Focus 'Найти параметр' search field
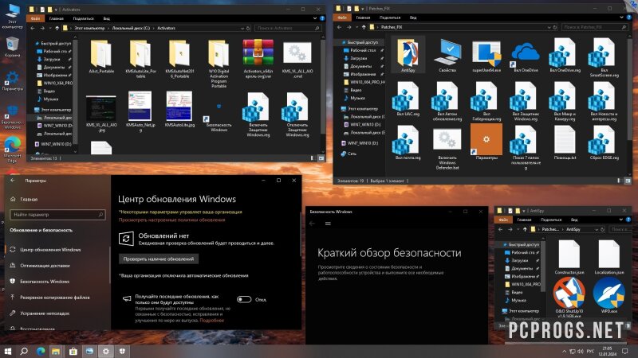The width and height of the screenshot is (638, 358). tap(57, 214)
